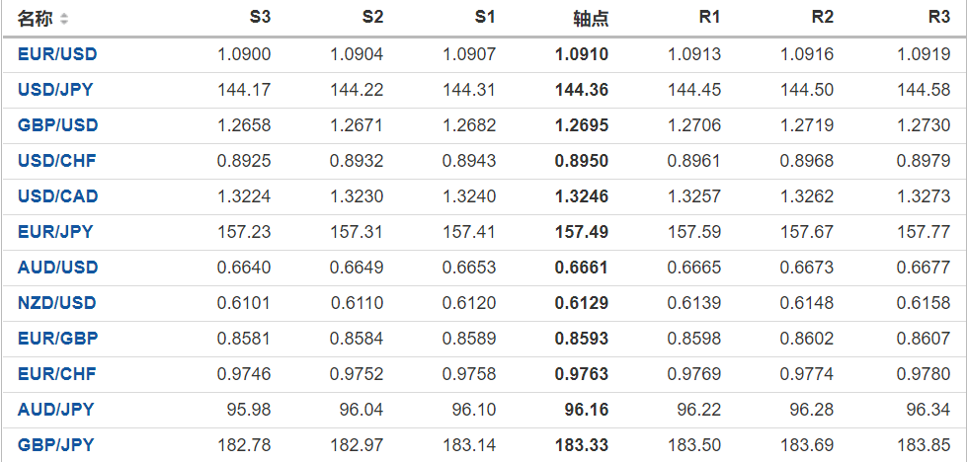Open the EUR/CHF currency pair link
967x462 pixels.
pyautogui.click(x=56, y=374)
